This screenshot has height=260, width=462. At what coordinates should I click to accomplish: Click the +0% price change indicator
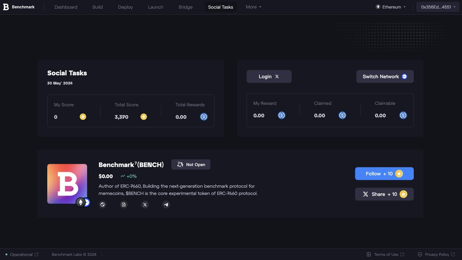tap(129, 176)
